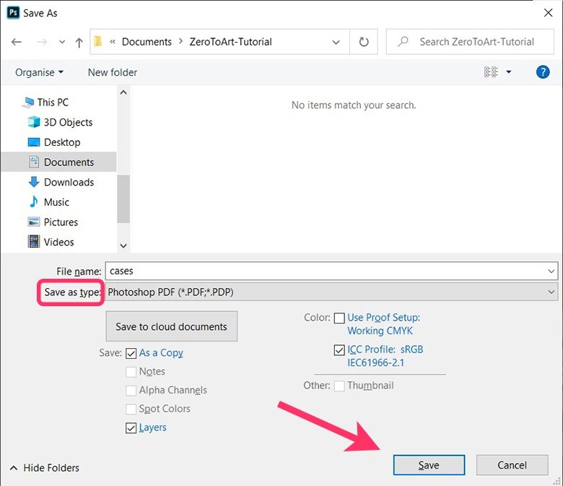Toggle the Notes checkbox
This screenshot has height=486, width=563.
coord(131,372)
